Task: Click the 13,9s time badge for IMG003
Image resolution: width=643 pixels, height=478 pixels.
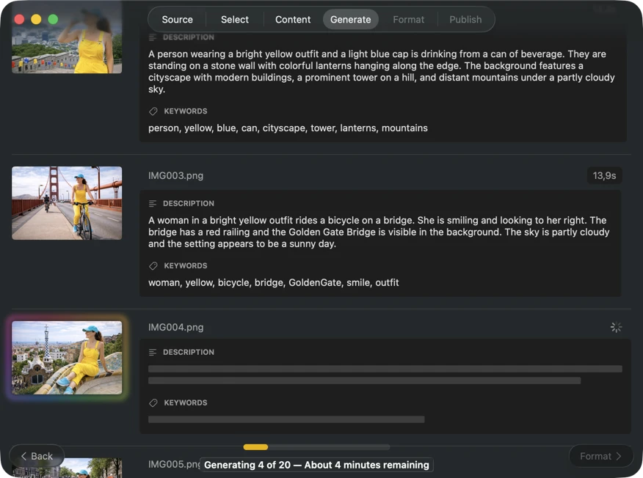Action: coord(604,176)
